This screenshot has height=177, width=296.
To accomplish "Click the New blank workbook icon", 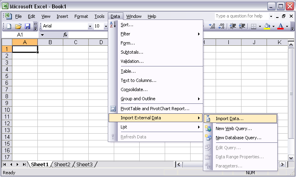I will (9, 26).
